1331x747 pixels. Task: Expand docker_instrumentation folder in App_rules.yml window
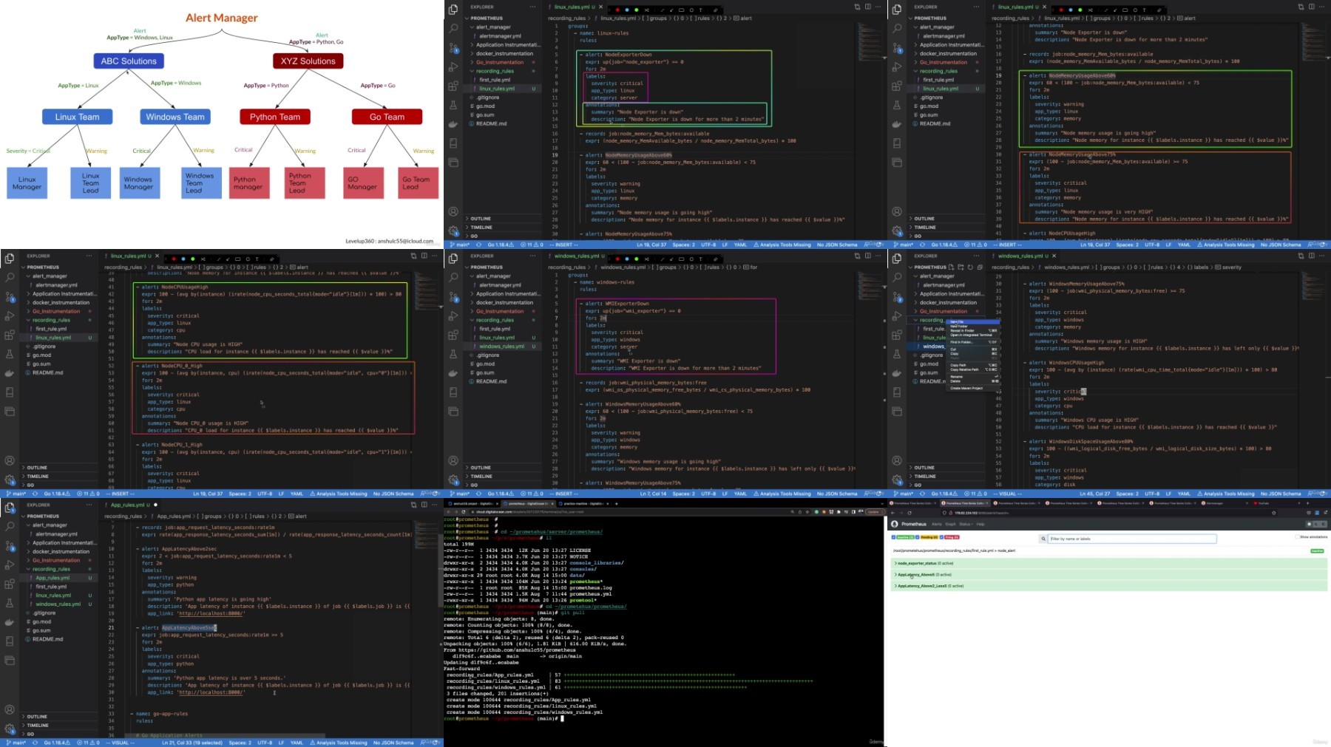coord(59,551)
